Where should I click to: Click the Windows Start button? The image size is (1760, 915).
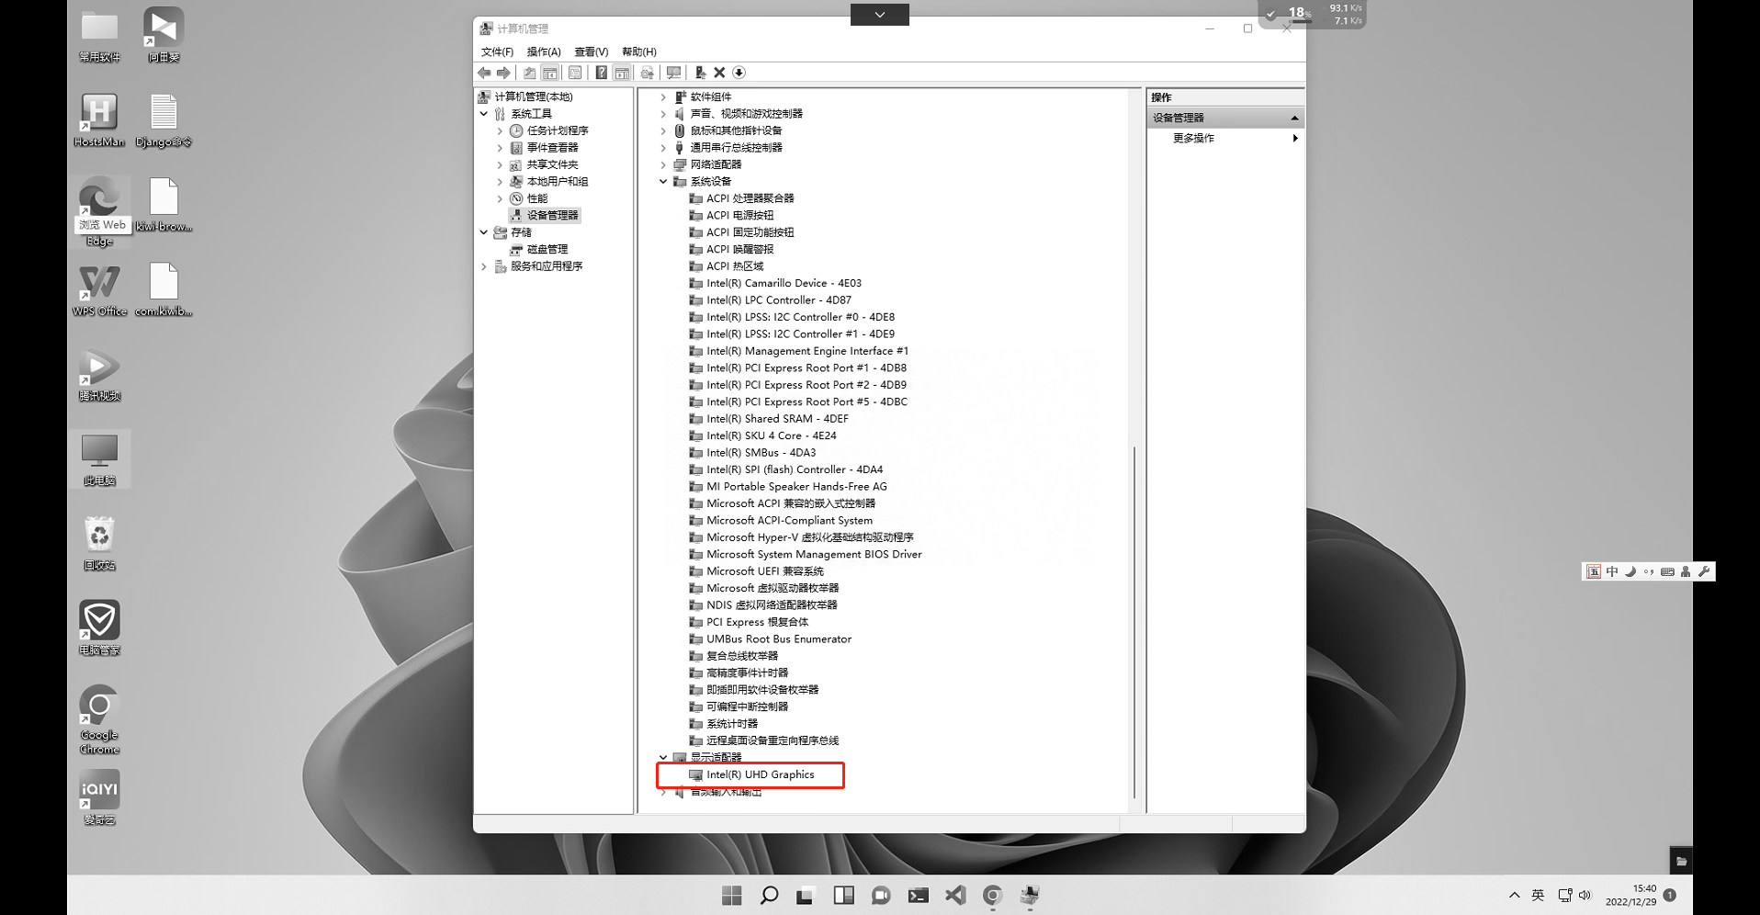(732, 896)
